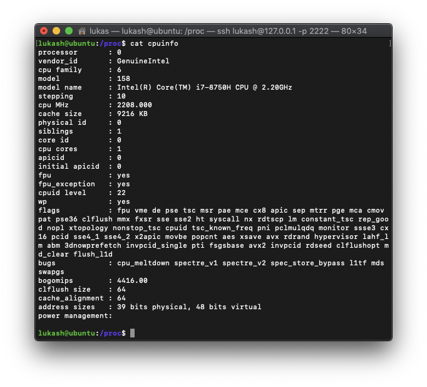Viewport: 427px width, 387px height.
Task: Click the green zoom window button
Action: point(69,31)
